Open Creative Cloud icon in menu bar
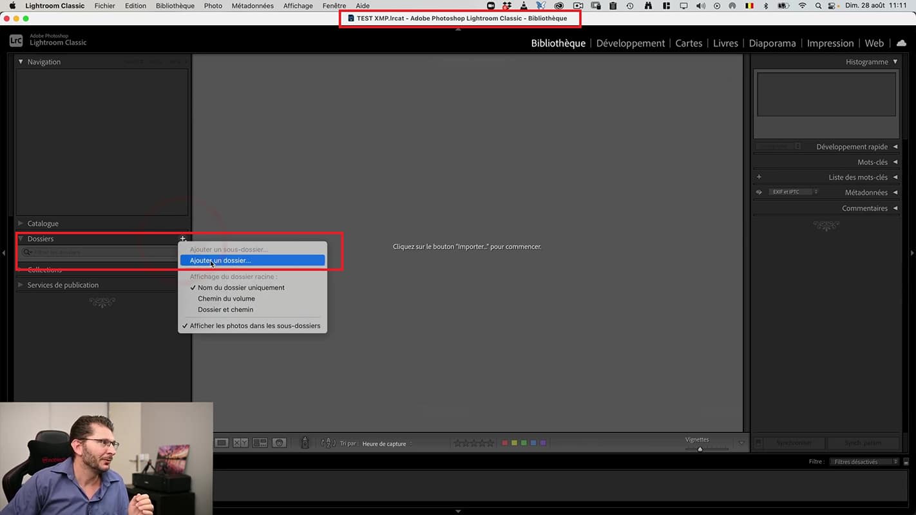The width and height of the screenshot is (916, 515). [x=558, y=6]
